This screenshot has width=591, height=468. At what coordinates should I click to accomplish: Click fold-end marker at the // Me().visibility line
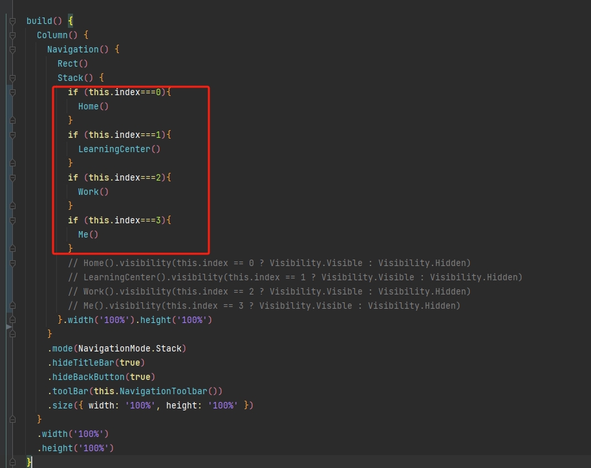tap(12, 306)
